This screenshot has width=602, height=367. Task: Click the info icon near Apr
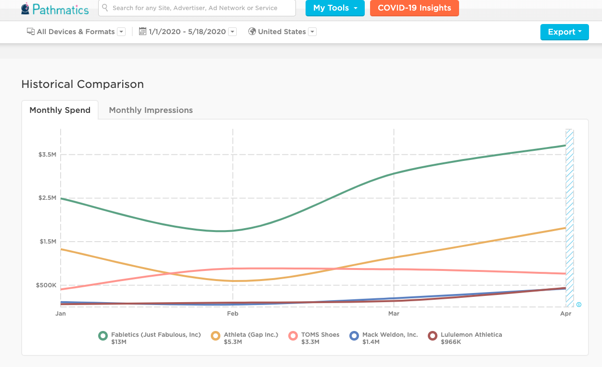pyautogui.click(x=579, y=305)
